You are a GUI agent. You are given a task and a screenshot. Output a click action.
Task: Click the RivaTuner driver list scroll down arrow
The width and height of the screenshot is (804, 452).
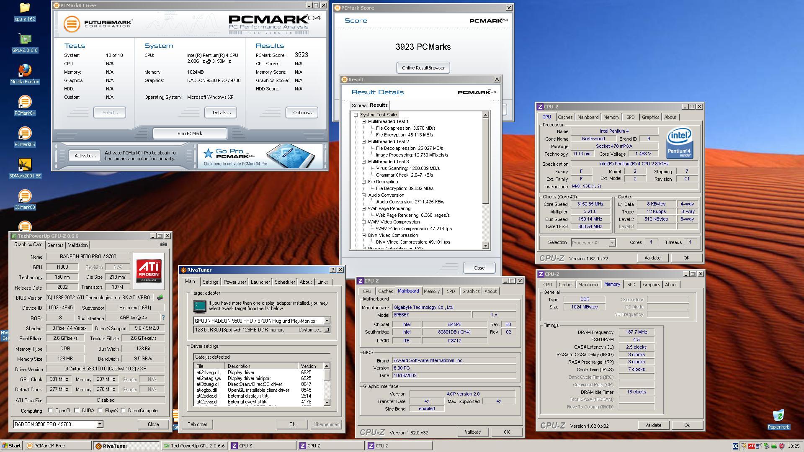coord(327,402)
